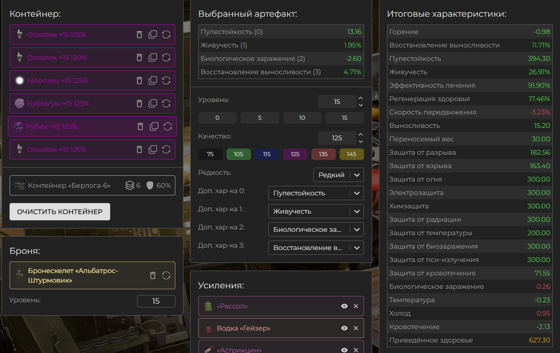Replace the Рубик +15 125% artifact
This screenshot has width=560, height=353.
click(168, 126)
